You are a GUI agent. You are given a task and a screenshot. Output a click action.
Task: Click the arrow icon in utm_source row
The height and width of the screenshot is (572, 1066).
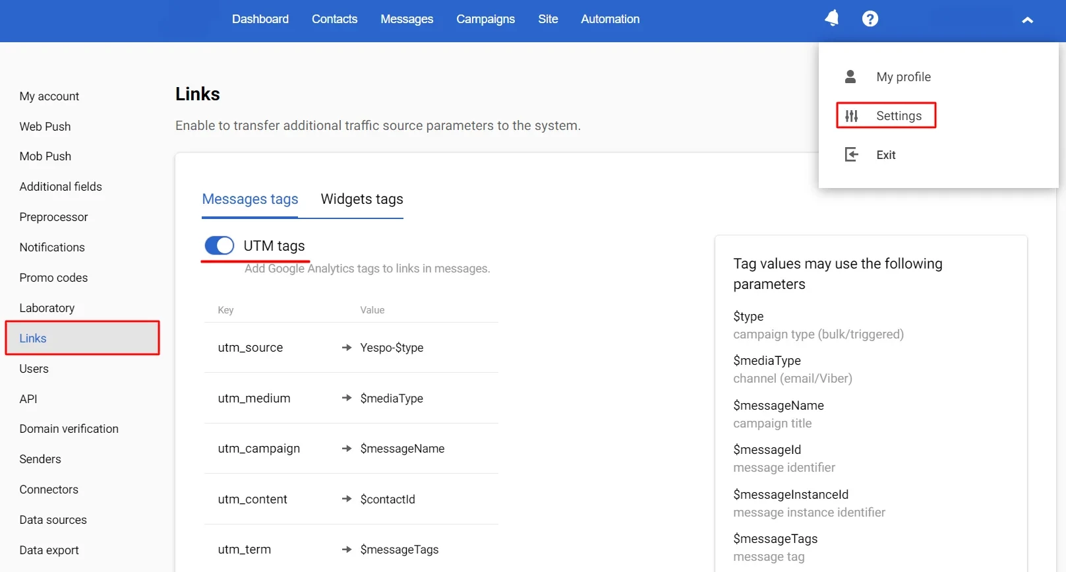[x=347, y=348]
